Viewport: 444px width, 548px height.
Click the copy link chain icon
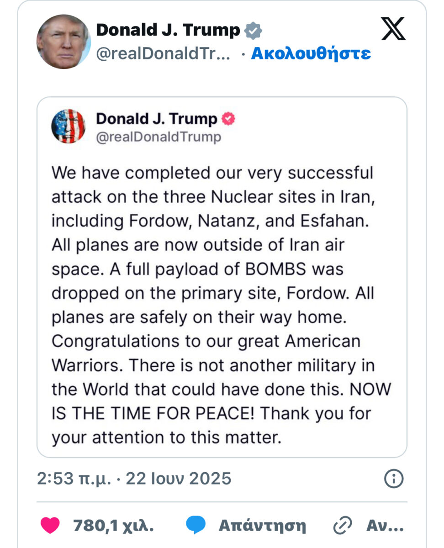click(342, 526)
